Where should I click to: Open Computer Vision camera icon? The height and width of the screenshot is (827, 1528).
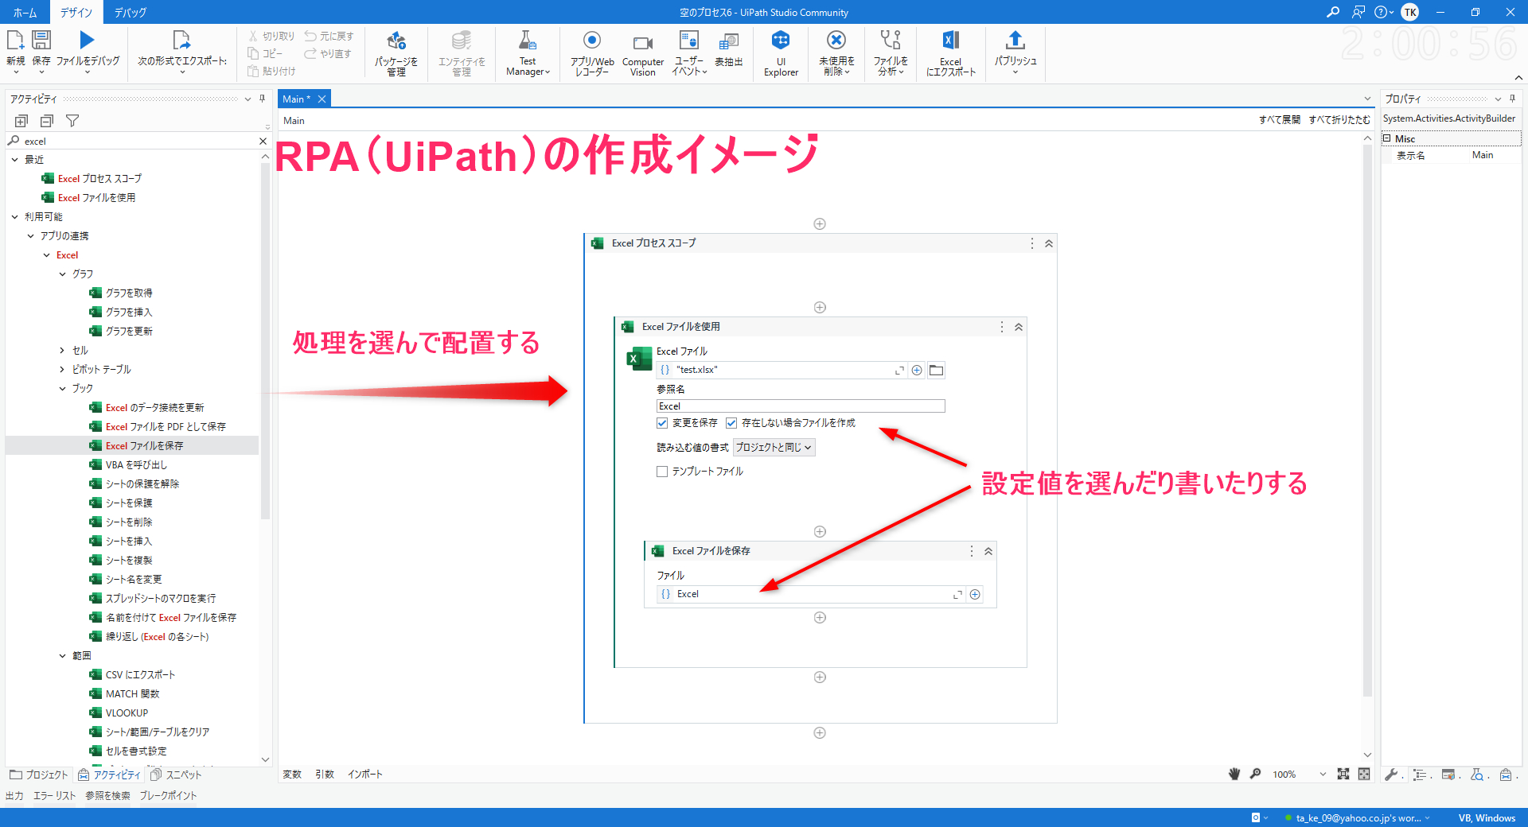coord(643,42)
